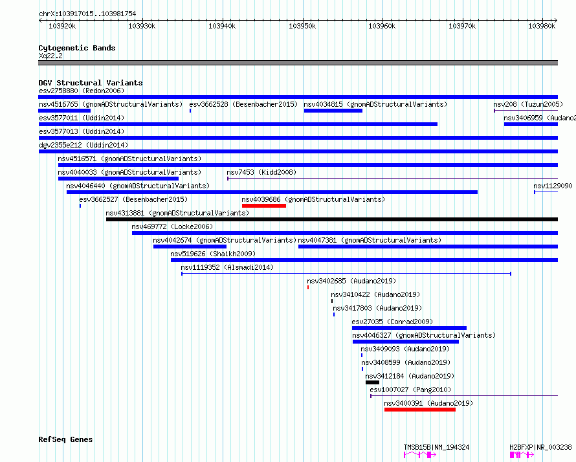
Task: Click the red nsv3402685 variant marker
Action: pyautogui.click(x=308, y=287)
